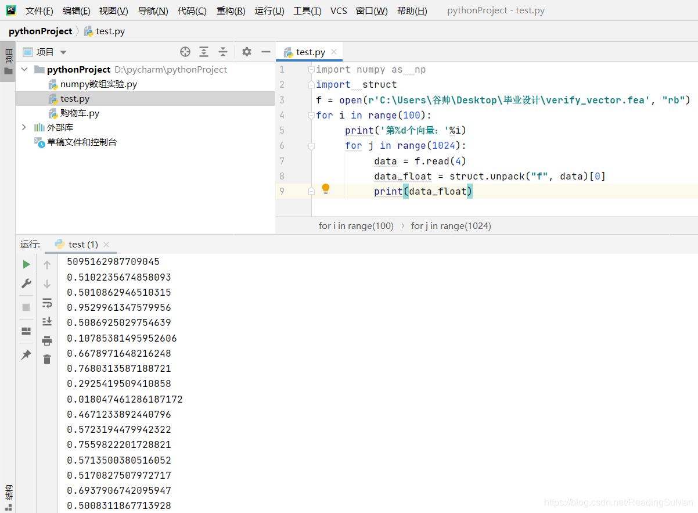Open the 文件(F) menu

pos(39,11)
